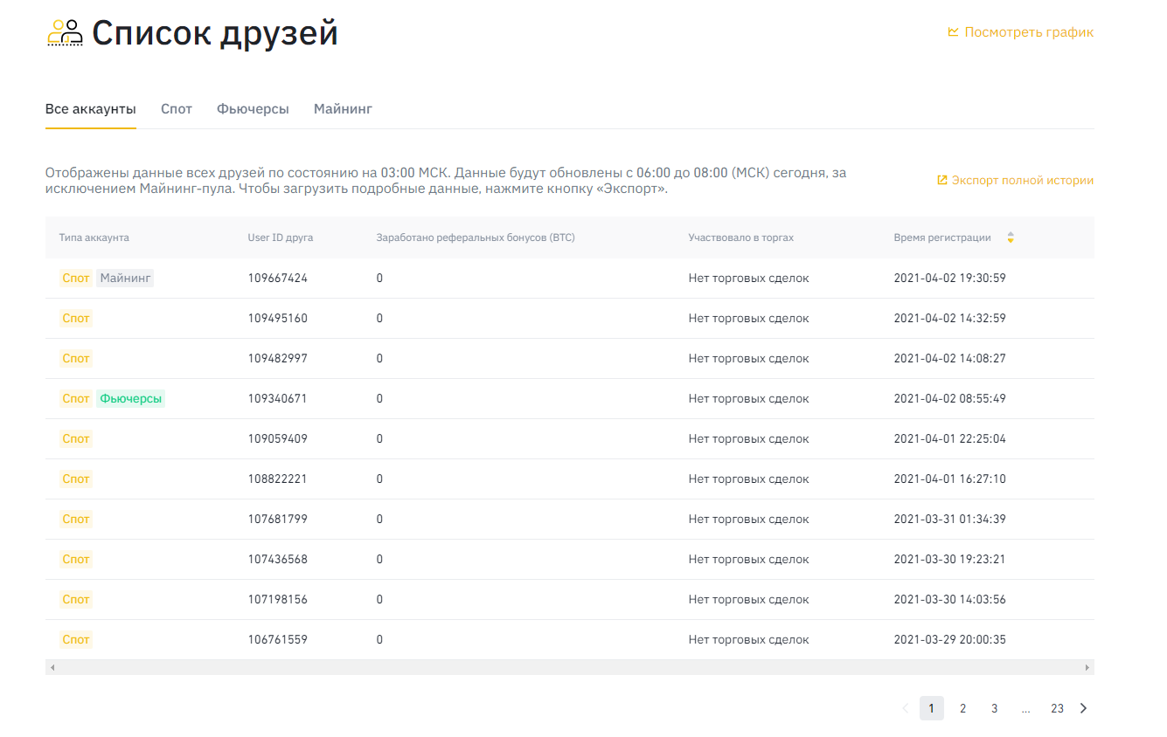Image resolution: width=1167 pixels, height=737 pixels.
Task: Switch to the Все аккаунты tab
Action: tap(91, 109)
